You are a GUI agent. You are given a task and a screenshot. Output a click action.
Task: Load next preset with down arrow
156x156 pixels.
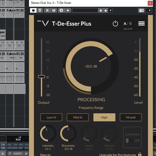pos(106,10)
